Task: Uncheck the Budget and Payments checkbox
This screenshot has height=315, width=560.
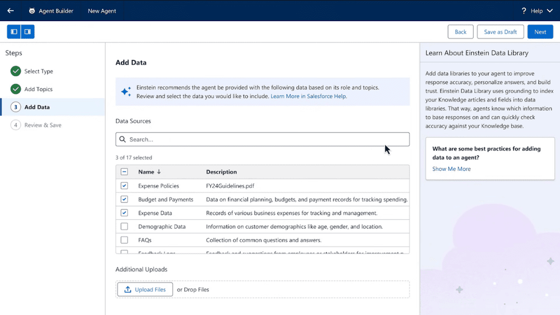Action: (x=124, y=199)
